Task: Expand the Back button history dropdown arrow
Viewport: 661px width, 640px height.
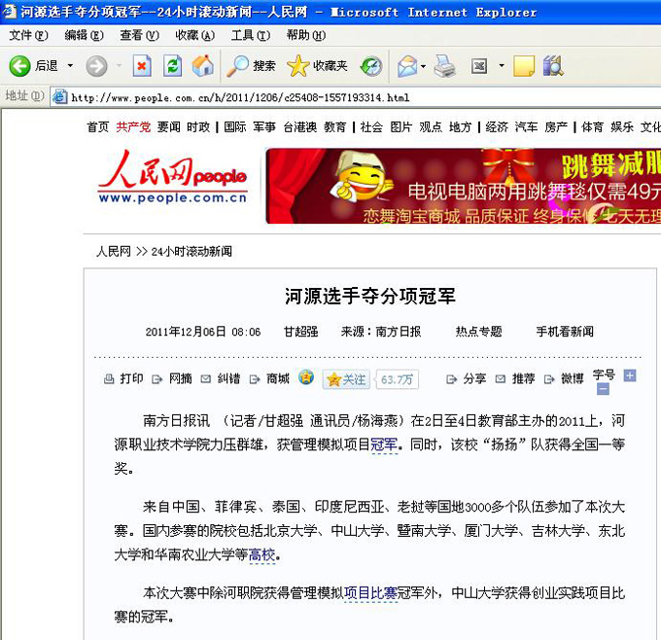Action: point(70,66)
